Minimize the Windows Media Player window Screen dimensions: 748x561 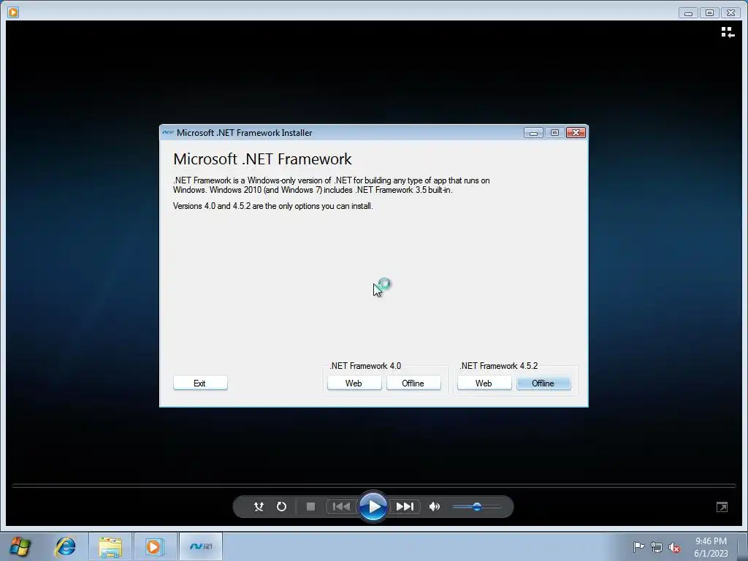688,13
